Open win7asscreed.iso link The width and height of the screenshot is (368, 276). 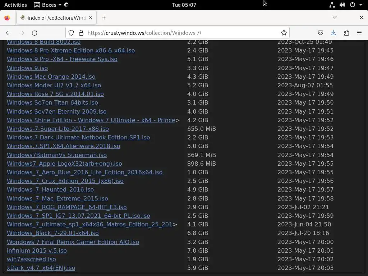tap(32, 259)
